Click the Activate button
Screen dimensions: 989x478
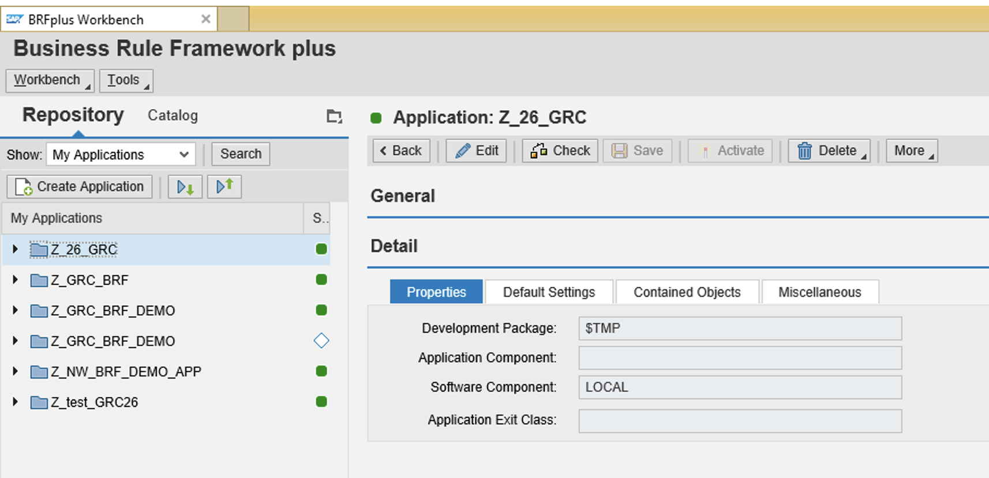tap(730, 151)
